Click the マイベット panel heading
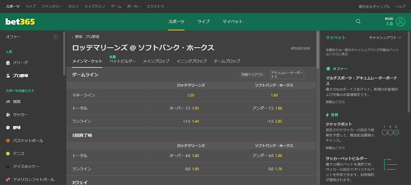This screenshot has height=185, width=411. point(336,37)
